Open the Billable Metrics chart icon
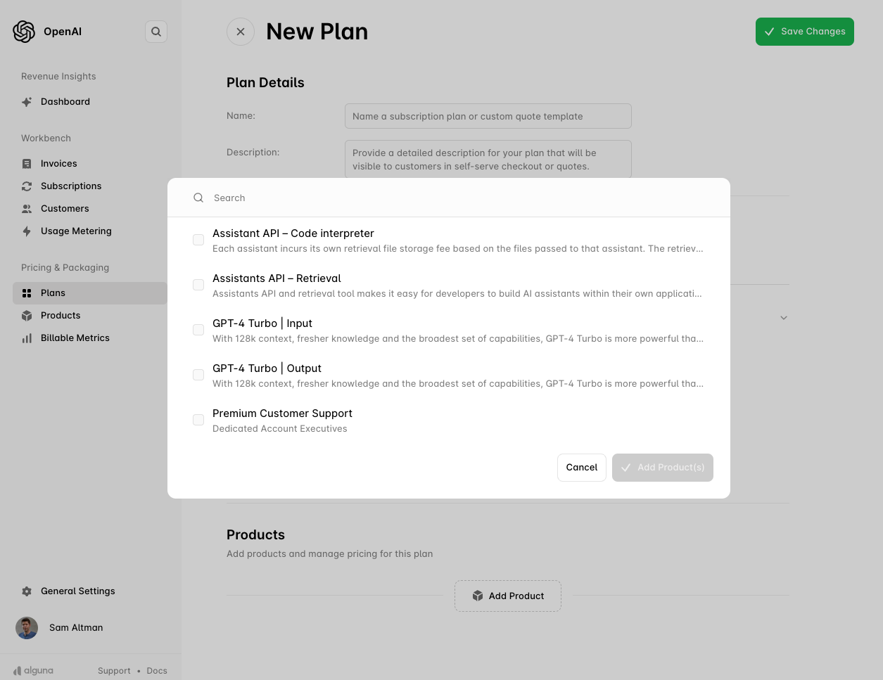Screen dimensions: 883x680 [27, 338]
